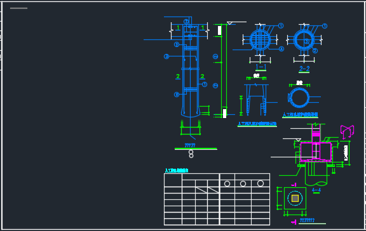Pick the blue ring section drawing below 2-2

pos(299,98)
